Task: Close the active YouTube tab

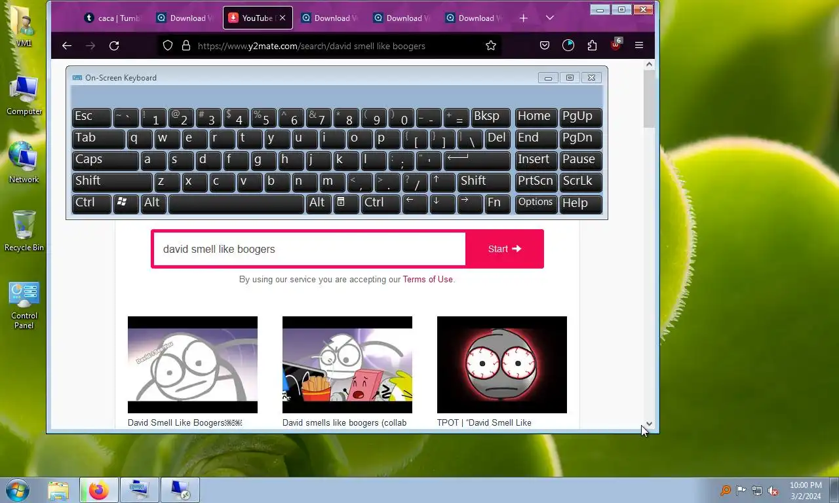Action: coord(283,18)
